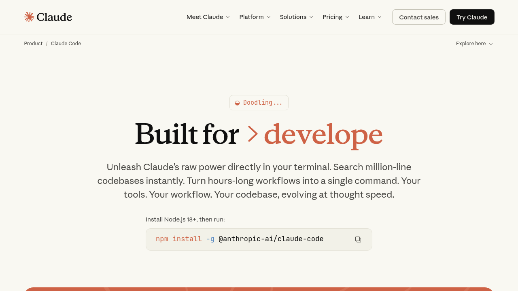
Task: Copy the npm install command
Action: [x=358, y=239]
